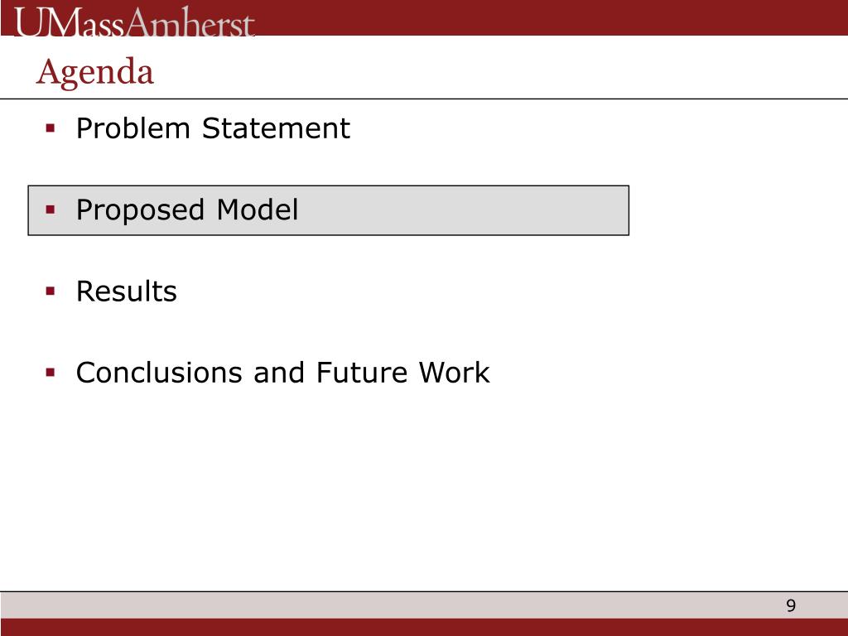Click the word Conclusions
The height and width of the screenshot is (636, 848).
(x=159, y=373)
